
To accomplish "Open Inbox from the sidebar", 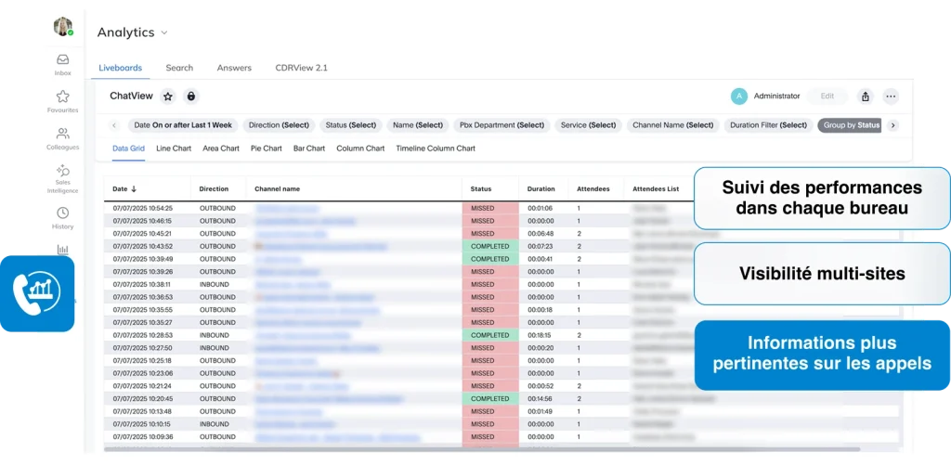I will point(62,64).
